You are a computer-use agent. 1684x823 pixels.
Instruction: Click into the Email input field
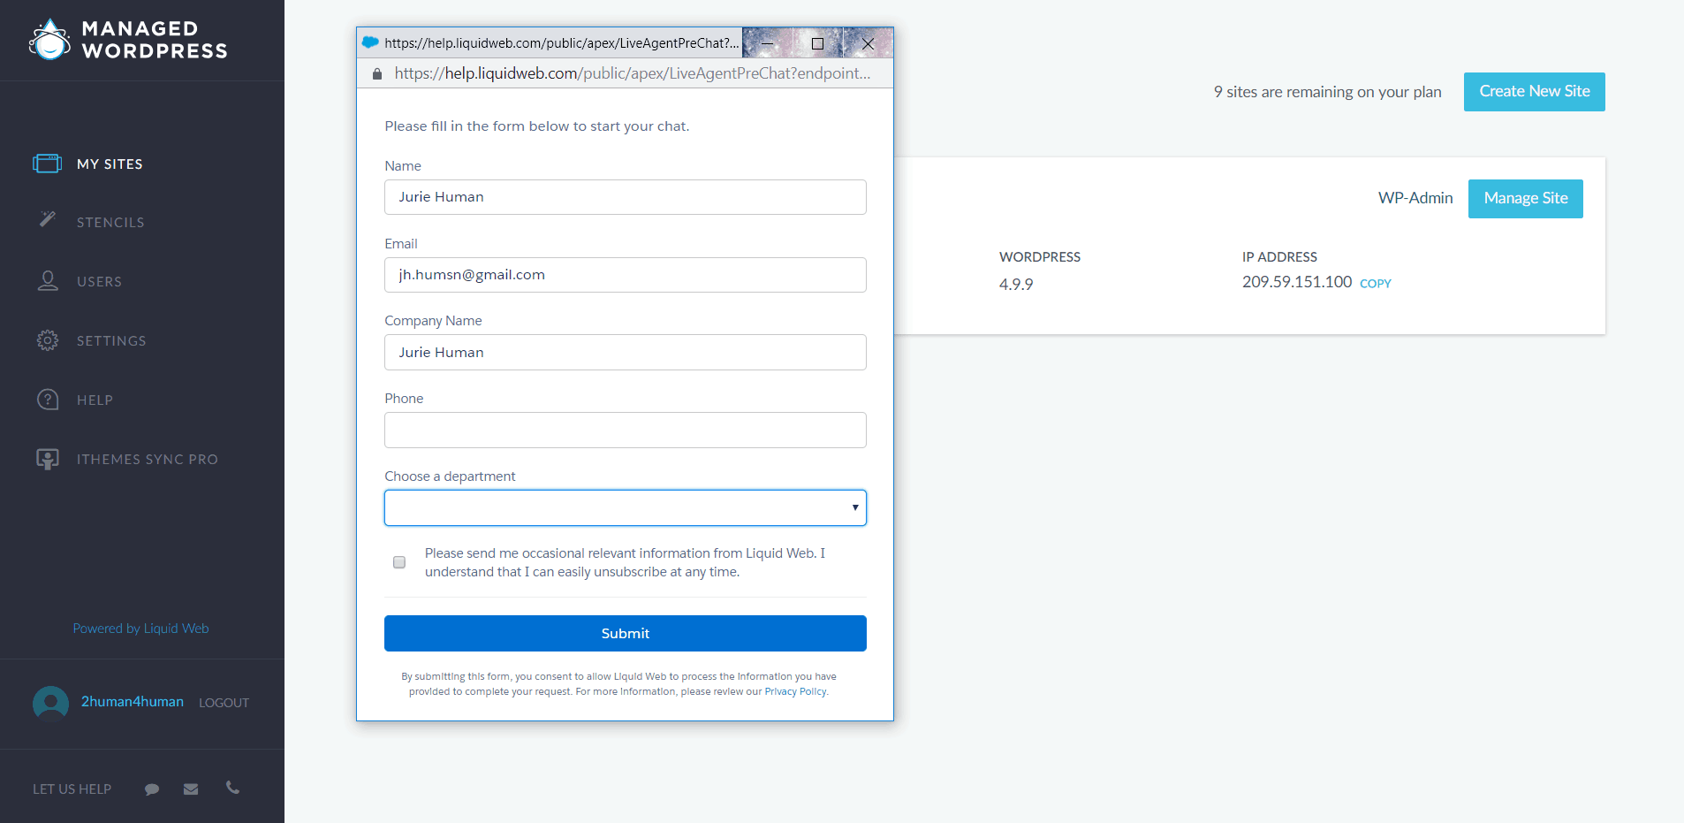[626, 275]
